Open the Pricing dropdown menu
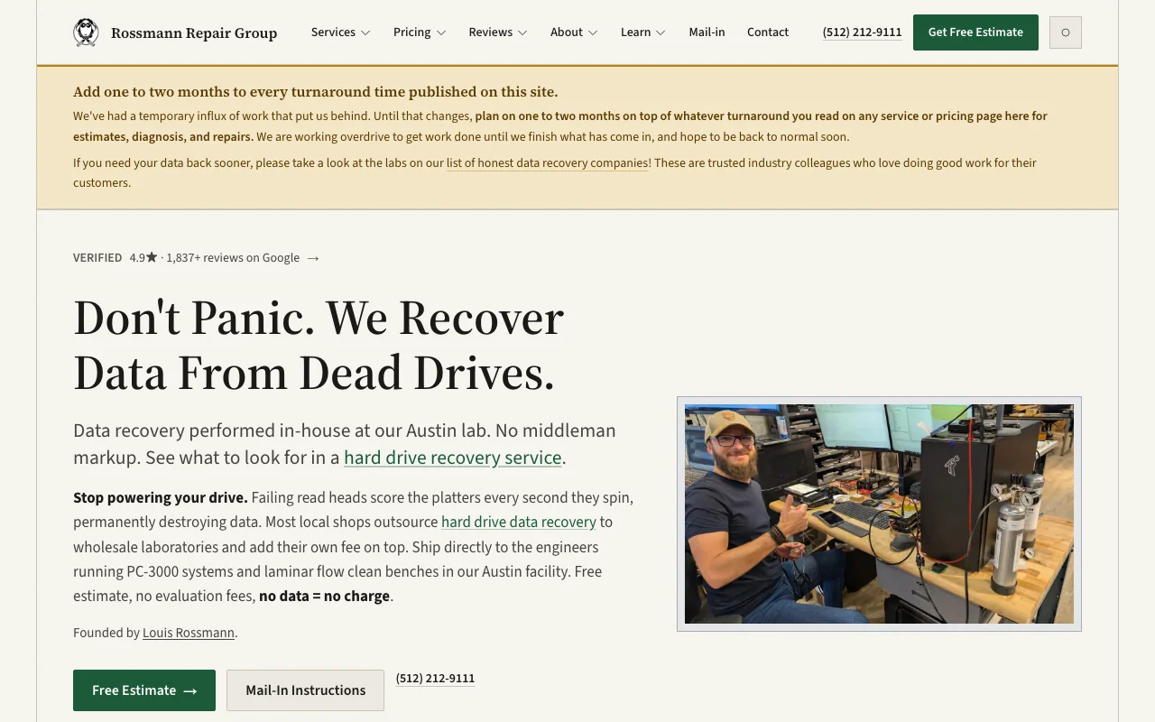The width and height of the screenshot is (1155, 722). [420, 32]
